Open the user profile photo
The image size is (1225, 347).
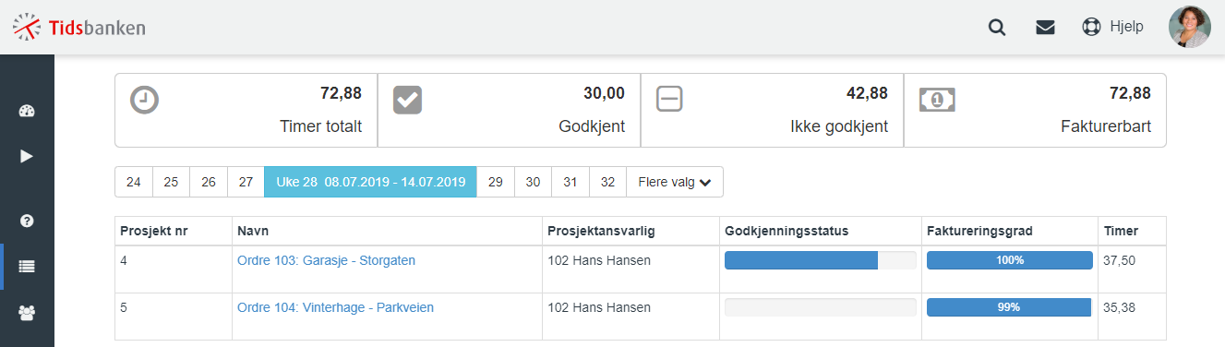tap(1190, 27)
